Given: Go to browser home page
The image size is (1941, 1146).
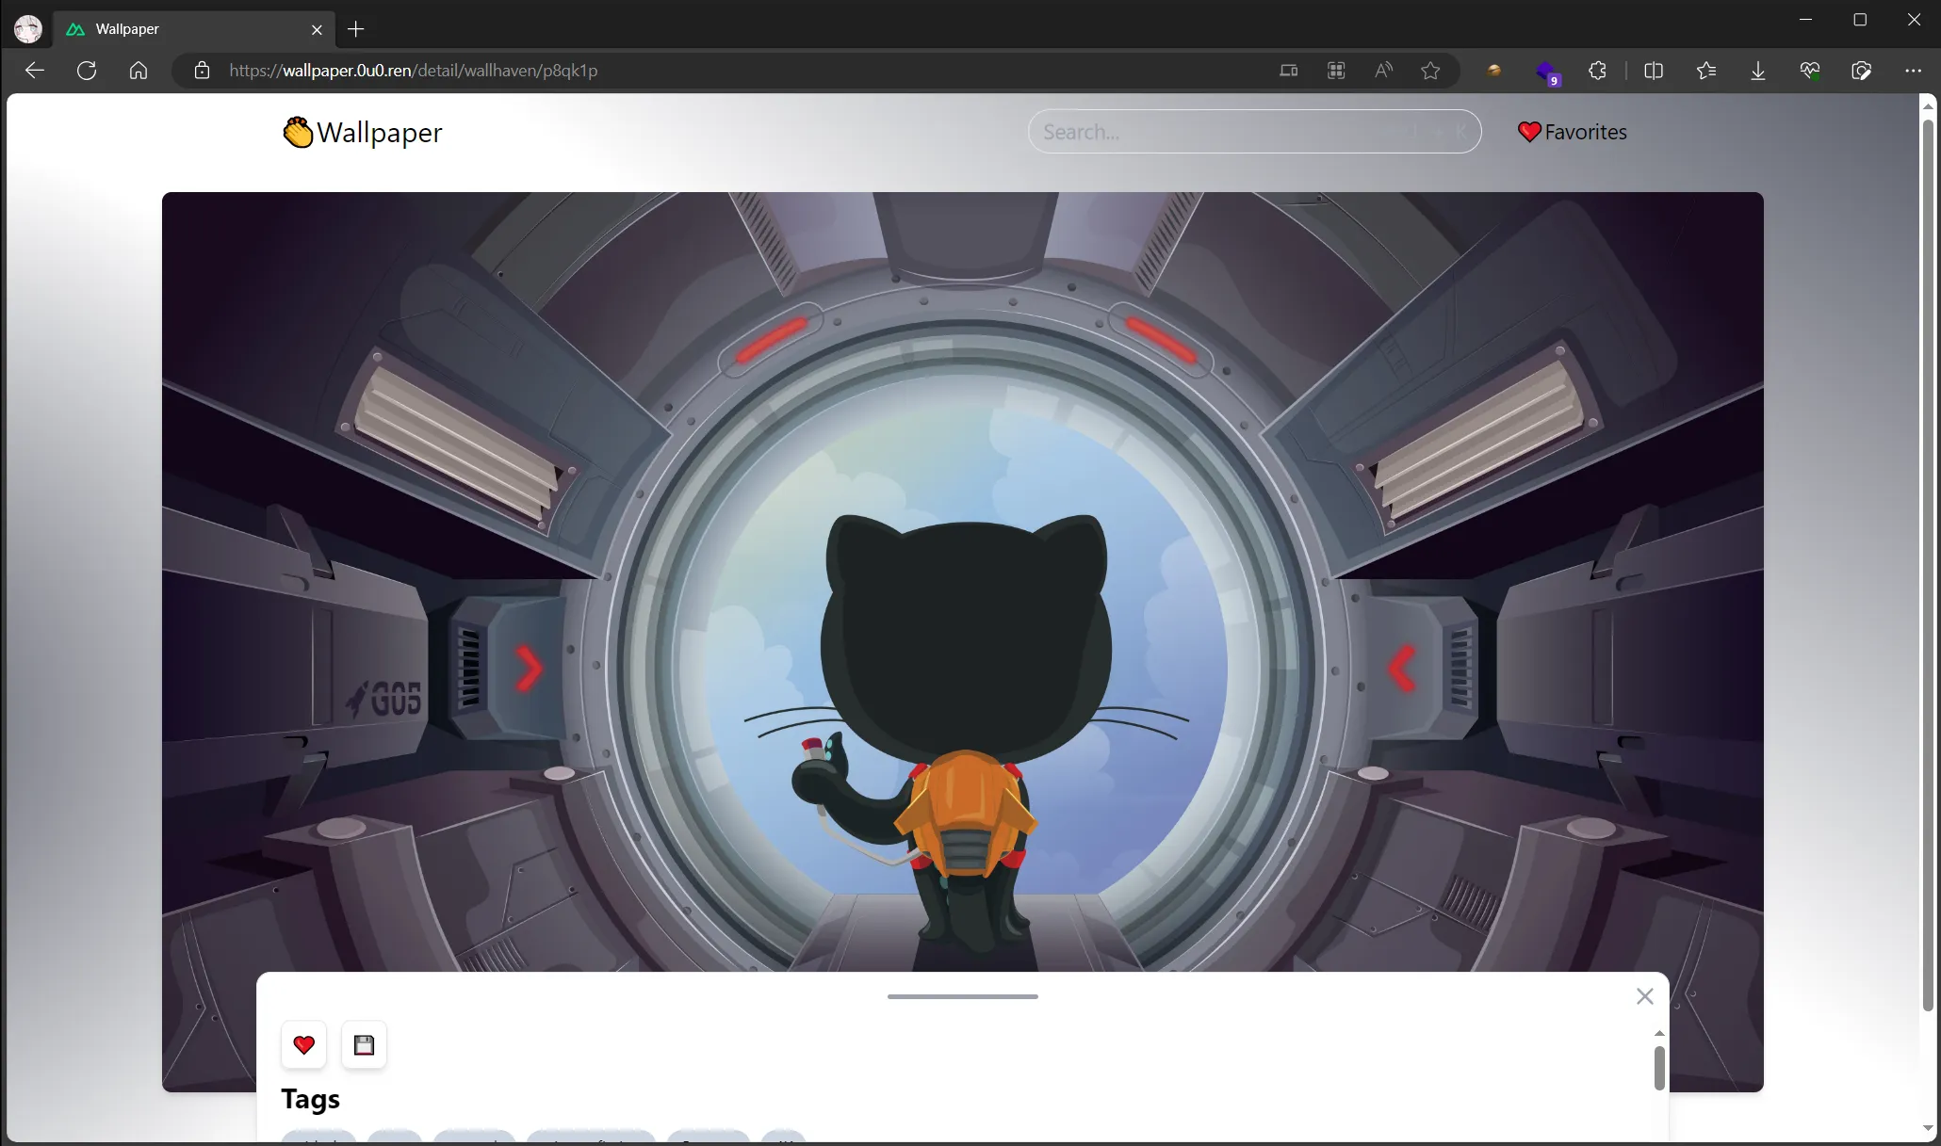Looking at the screenshot, I should coord(139,71).
